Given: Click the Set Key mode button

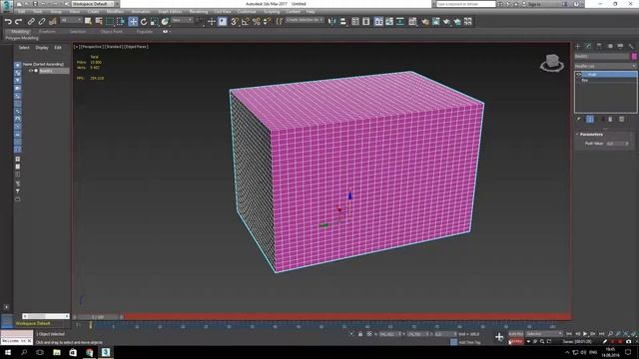Looking at the screenshot, I should tap(516, 341).
